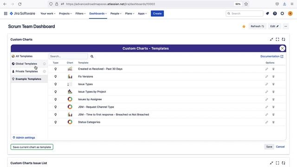Open the browser downloads icon
This screenshot has height=167, width=297.
[x=284, y=4]
